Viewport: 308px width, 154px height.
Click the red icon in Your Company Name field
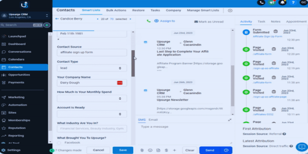(120, 83)
